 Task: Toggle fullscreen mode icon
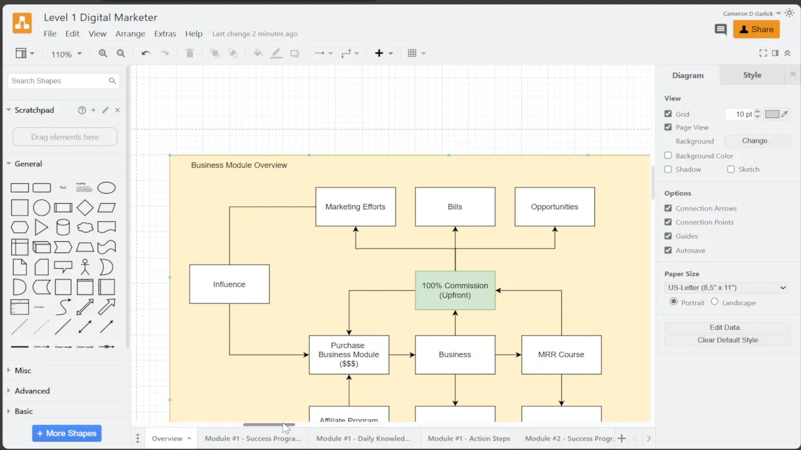[x=763, y=54]
